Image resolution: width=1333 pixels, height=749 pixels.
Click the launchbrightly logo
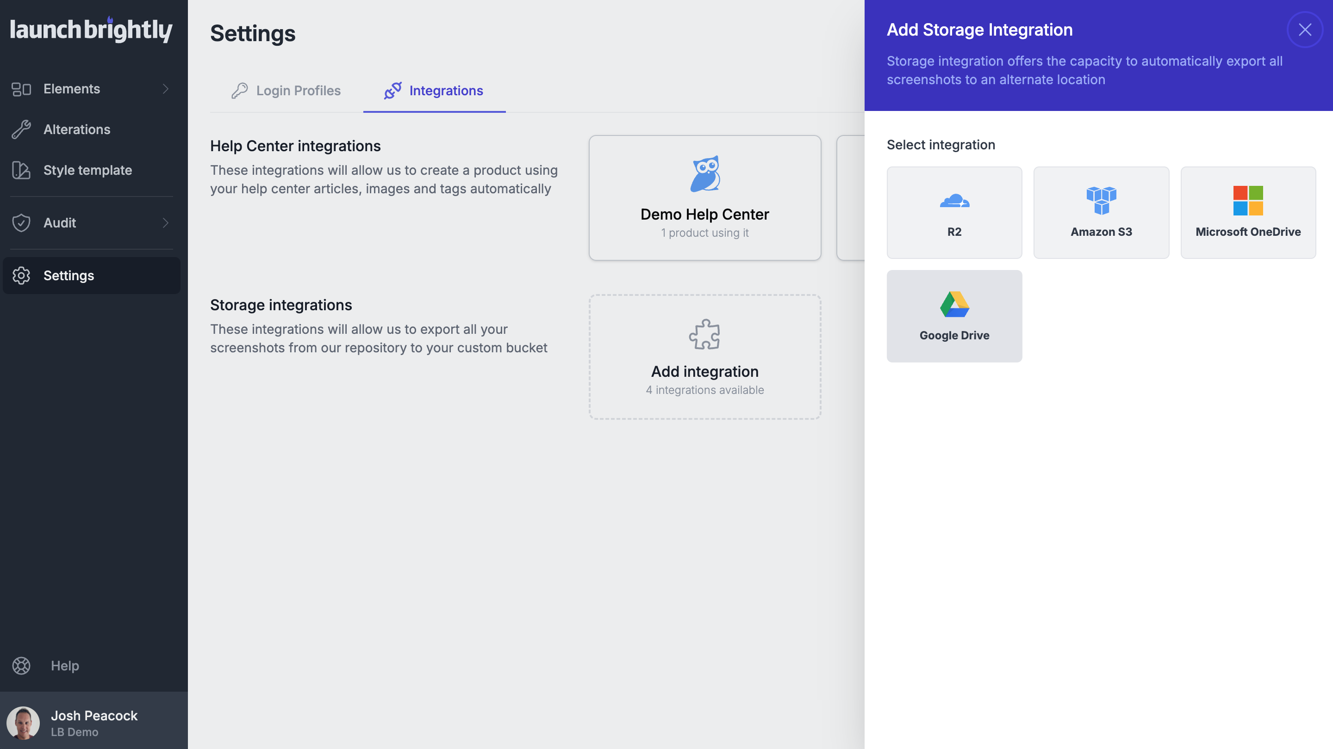tap(91, 30)
